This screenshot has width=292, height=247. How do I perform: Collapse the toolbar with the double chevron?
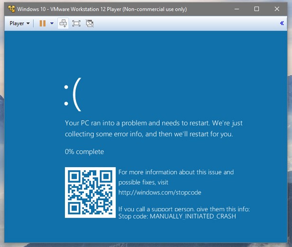(x=283, y=23)
